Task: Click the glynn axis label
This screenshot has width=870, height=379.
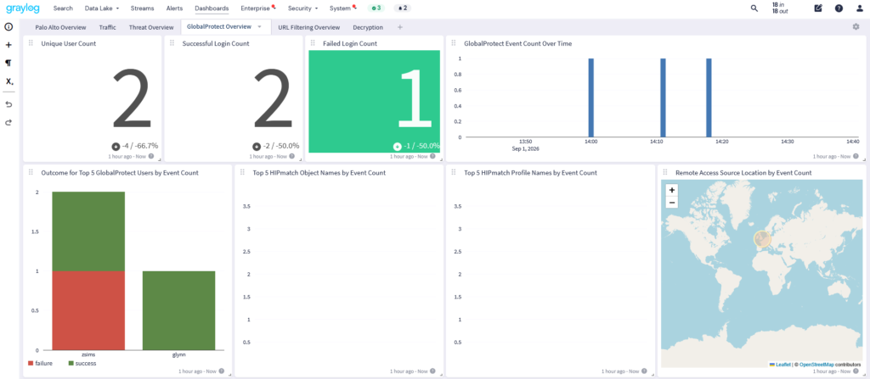Action: click(178, 354)
